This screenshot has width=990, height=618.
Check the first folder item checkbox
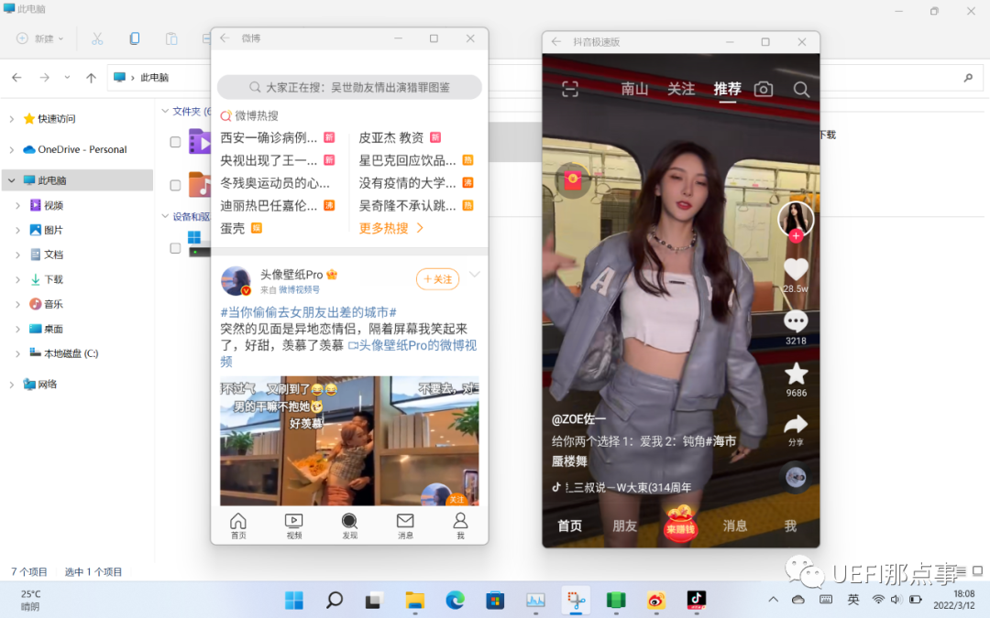click(x=175, y=142)
